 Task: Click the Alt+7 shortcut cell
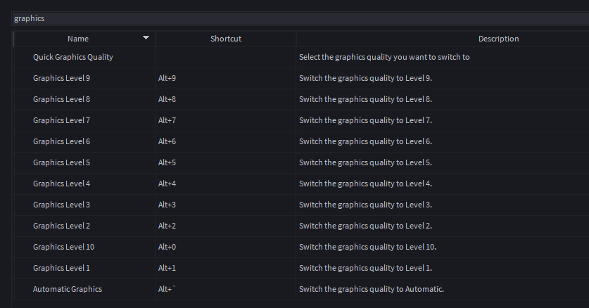tap(226, 120)
